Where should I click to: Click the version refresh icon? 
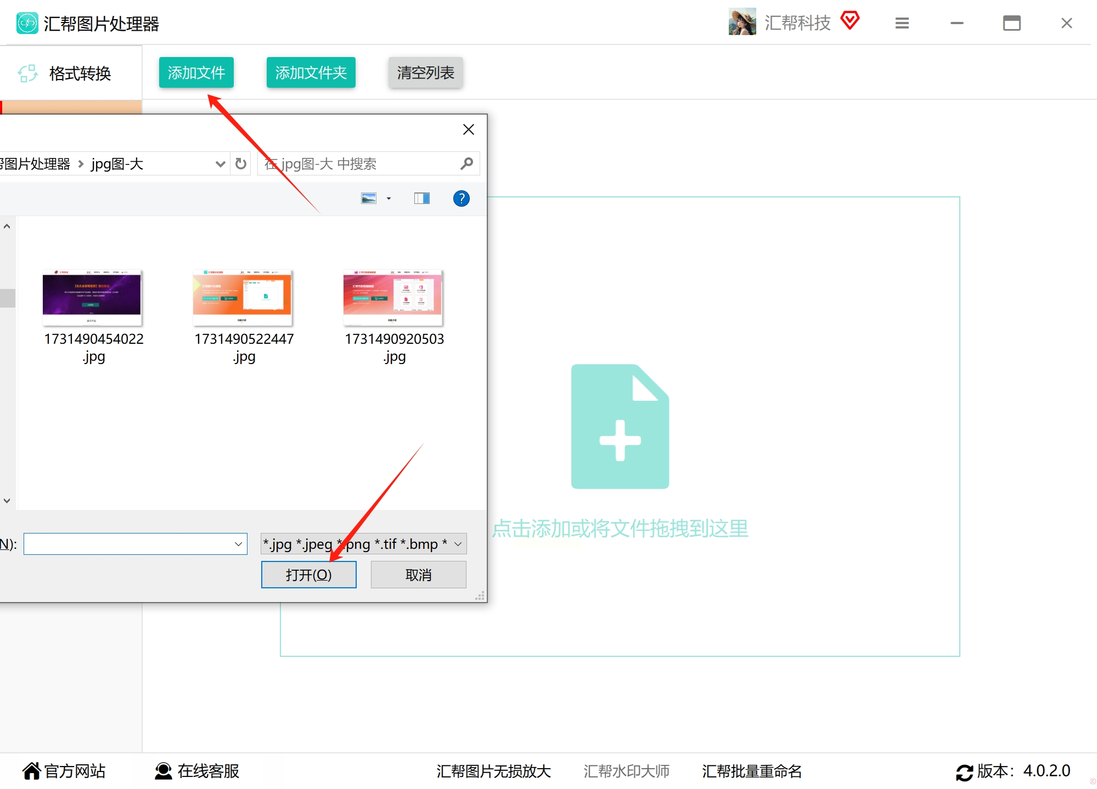pos(964,772)
